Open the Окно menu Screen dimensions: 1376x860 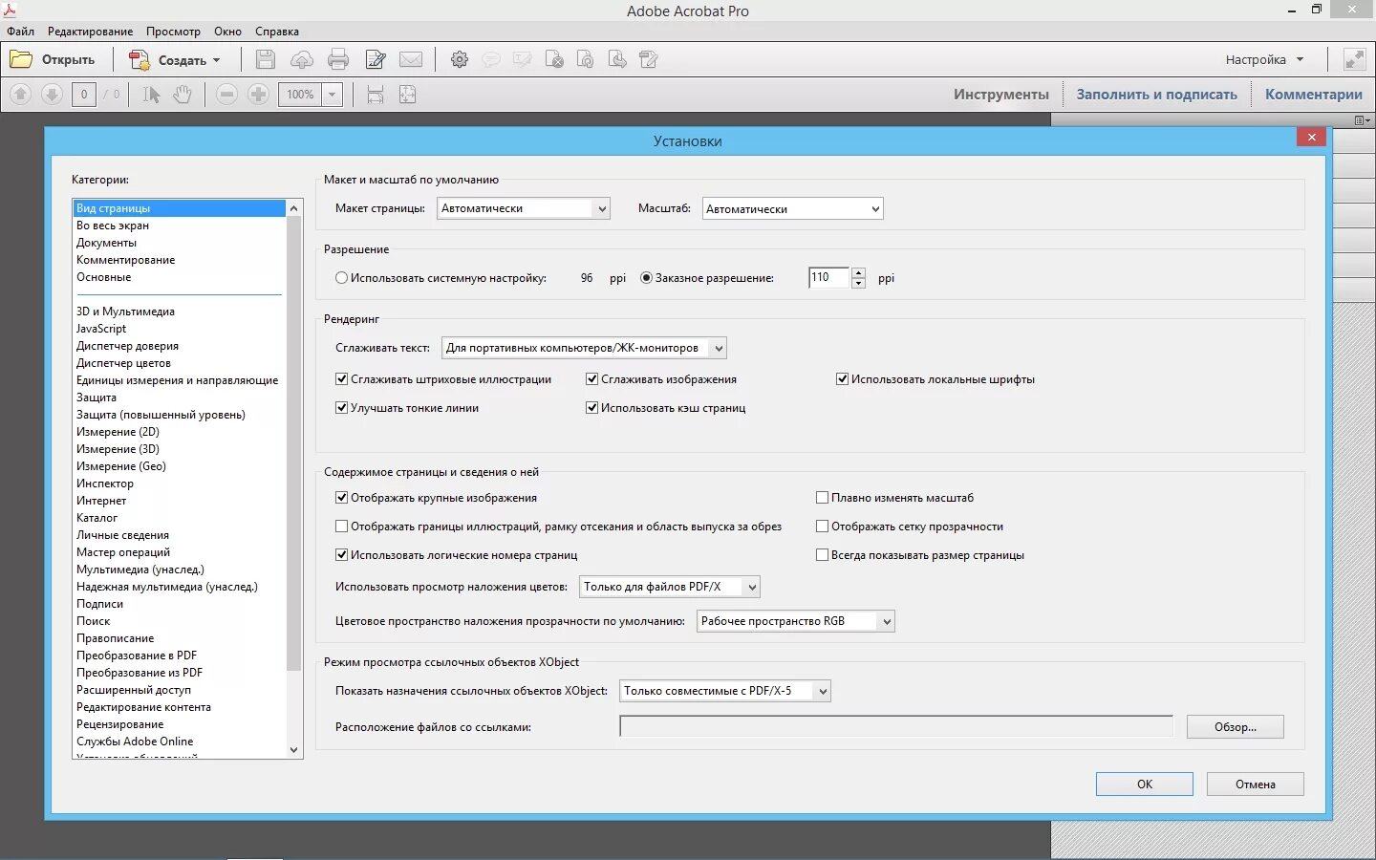pyautogui.click(x=227, y=32)
